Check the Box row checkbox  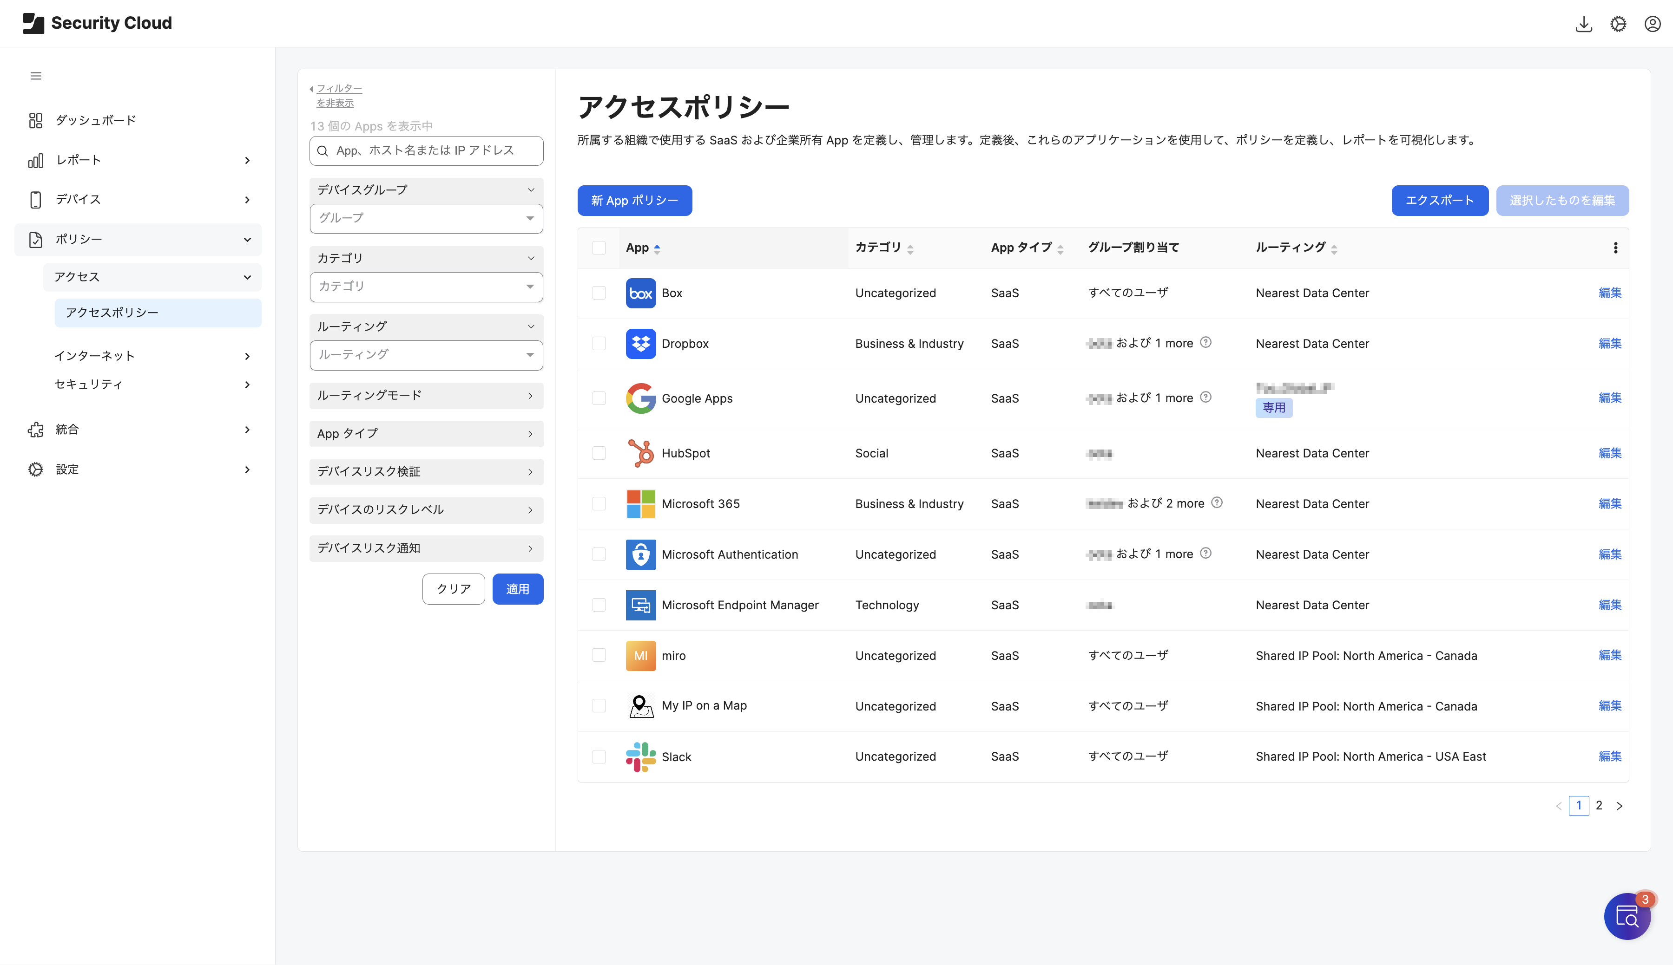pos(599,293)
